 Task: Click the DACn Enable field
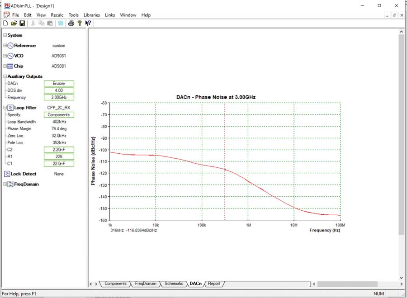click(59, 83)
